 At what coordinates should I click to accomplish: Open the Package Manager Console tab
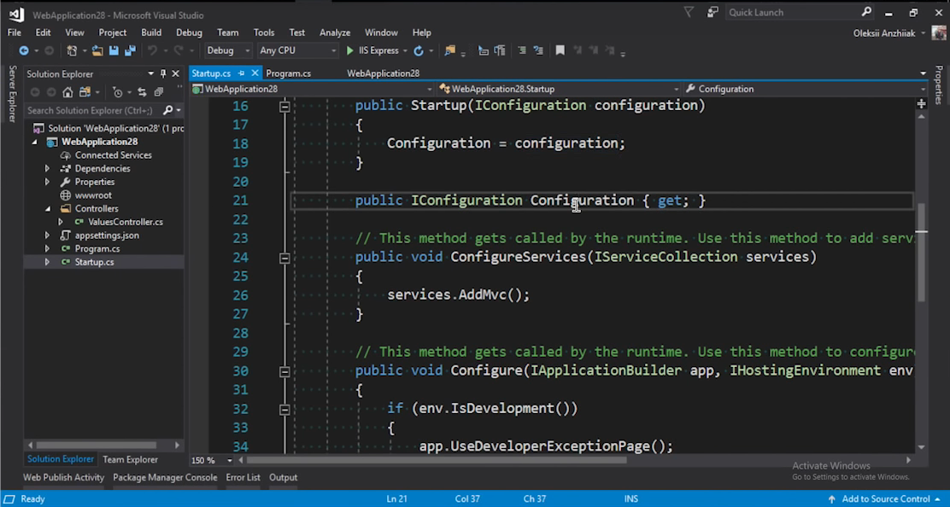(165, 477)
